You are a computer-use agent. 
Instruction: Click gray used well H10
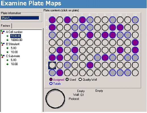[120, 73]
